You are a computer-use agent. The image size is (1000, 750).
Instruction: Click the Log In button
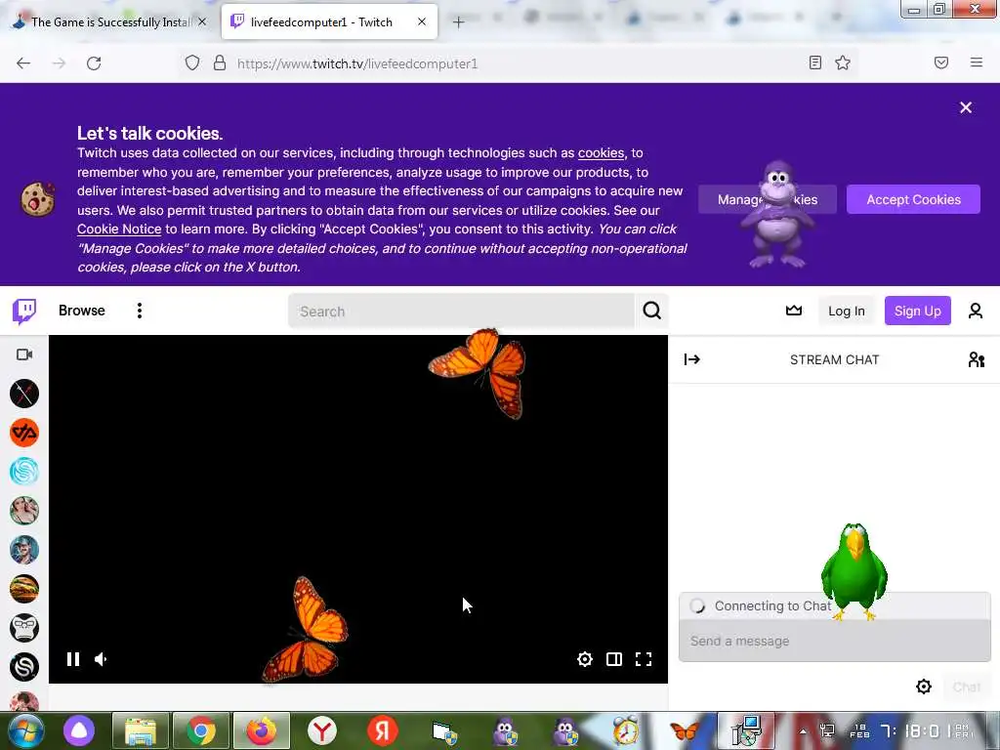[x=847, y=311]
